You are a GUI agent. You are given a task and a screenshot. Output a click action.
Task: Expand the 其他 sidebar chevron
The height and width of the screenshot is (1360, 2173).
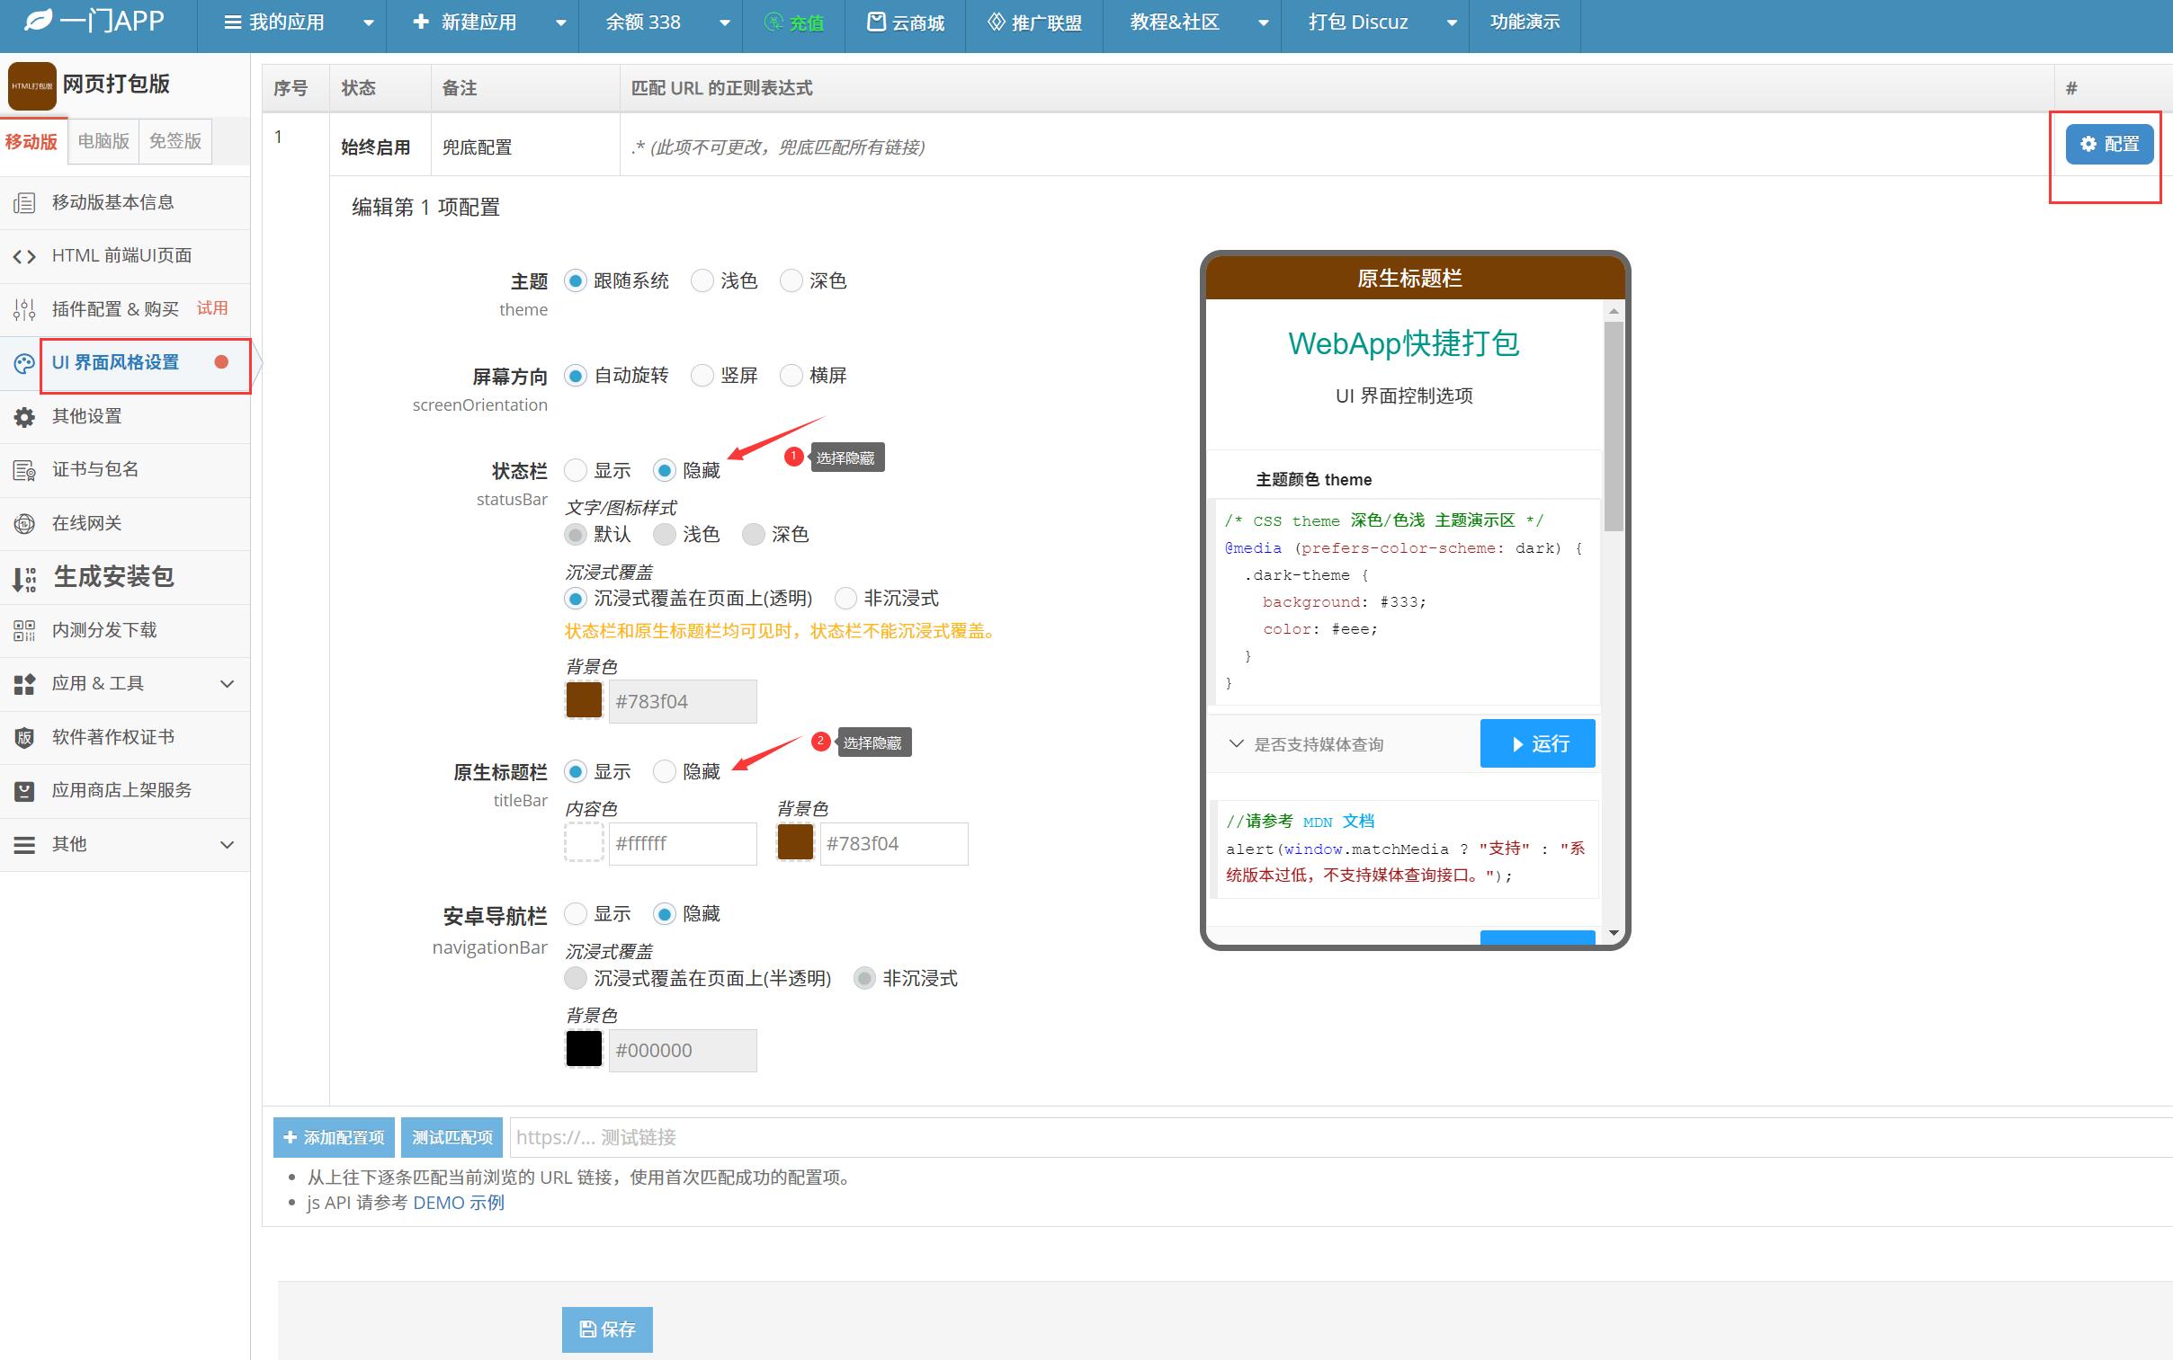point(227,846)
